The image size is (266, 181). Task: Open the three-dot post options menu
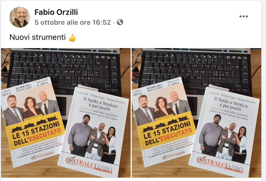(x=243, y=16)
